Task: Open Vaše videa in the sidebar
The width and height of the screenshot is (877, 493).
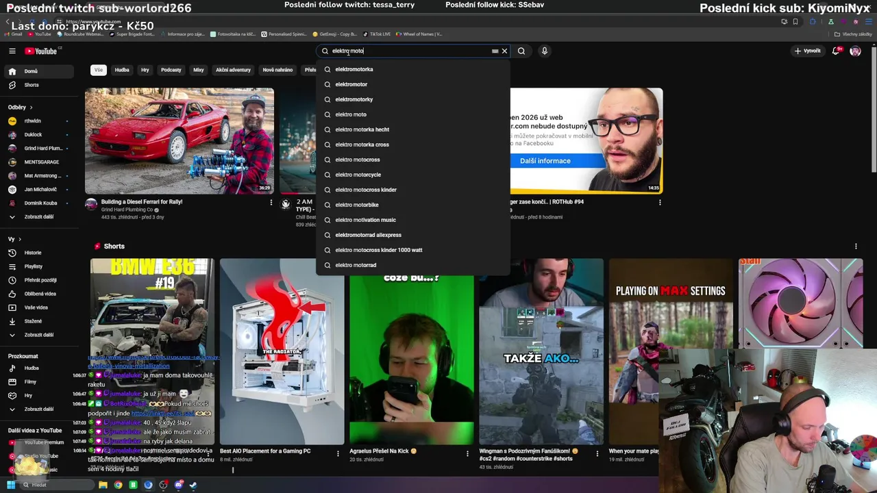Action: coord(40,307)
